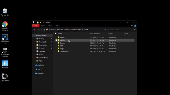The width and height of the screenshot is (170, 95).
Task: Open VEGAS Pro 17.0 desktop shortcut
Action: pyautogui.click(x=5, y=39)
